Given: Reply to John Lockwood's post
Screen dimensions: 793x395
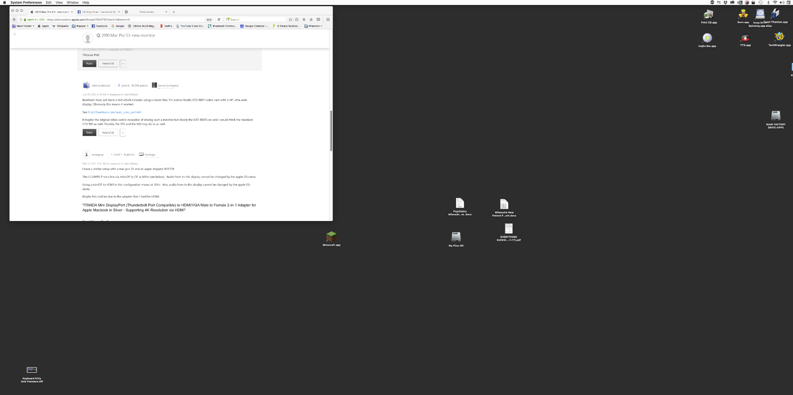Looking at the screenshot, I should click(89, 133).
